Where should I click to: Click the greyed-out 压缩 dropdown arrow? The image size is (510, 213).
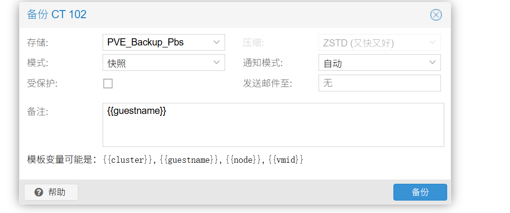click(x=432, y=42)
